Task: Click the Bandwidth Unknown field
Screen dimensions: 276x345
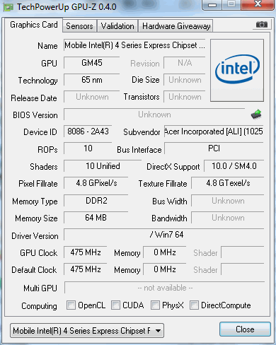Action: tap(228, 218)
